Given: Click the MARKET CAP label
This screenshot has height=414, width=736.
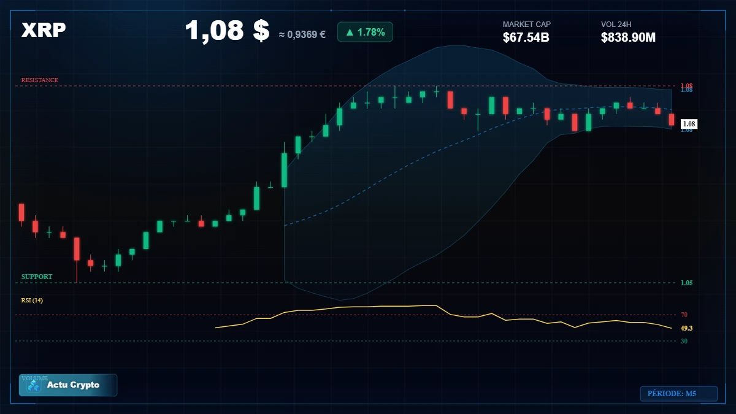Looking at the screenshot, I should pyautogui.click(x=527, y=25).
